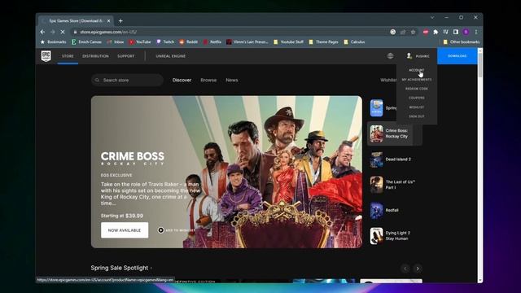Click the Search store field
Screen dimensions: 521x293
(128, 80)
